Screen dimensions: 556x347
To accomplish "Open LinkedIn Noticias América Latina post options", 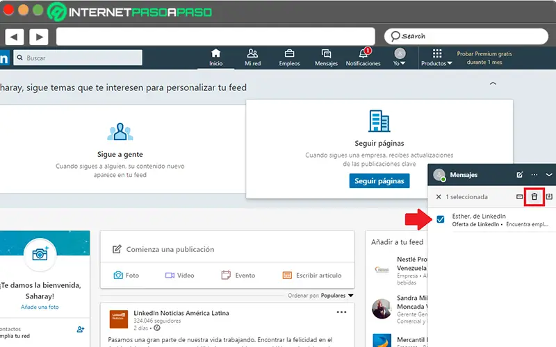I will click(x=341, y=312).
